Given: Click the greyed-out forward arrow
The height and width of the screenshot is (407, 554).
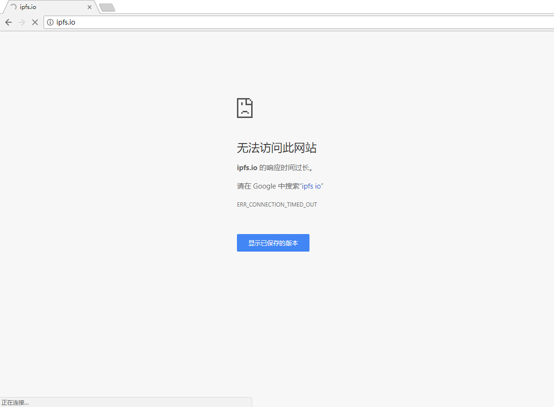Looking at the screenshot, I should tap(22, 22).
